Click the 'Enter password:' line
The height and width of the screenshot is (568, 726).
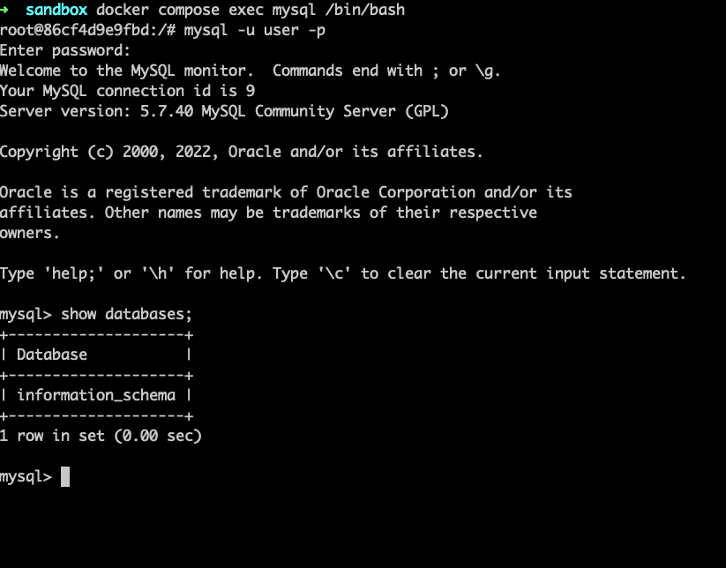click(65, 50)
